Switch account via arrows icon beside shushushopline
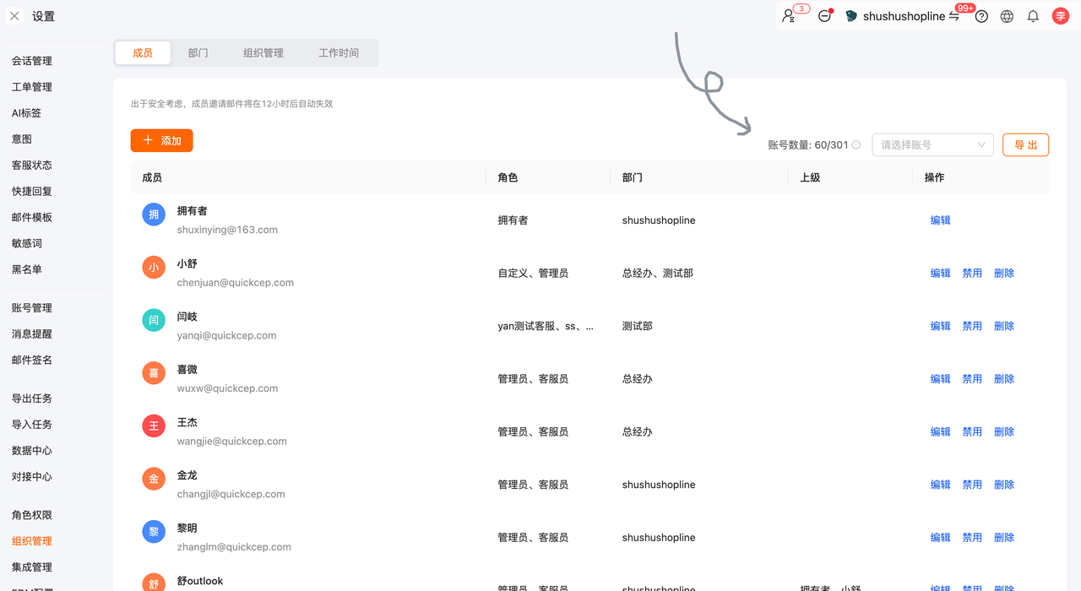1081x591 pixels. [953, 16]
